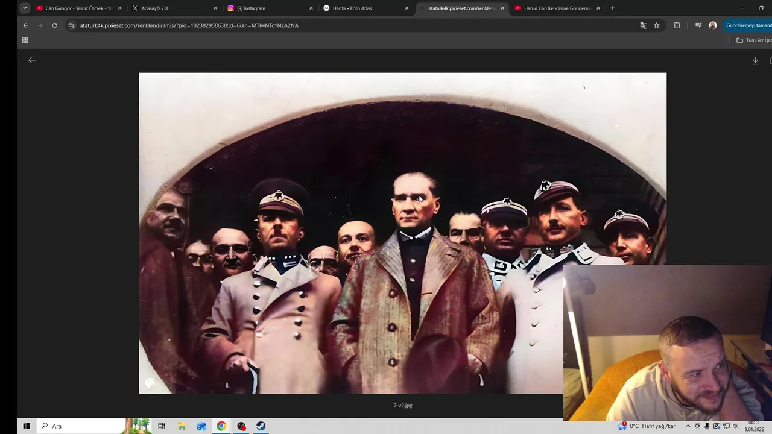Reload the current page
This screenshot has height=434, width=772.
click(54, 25)
